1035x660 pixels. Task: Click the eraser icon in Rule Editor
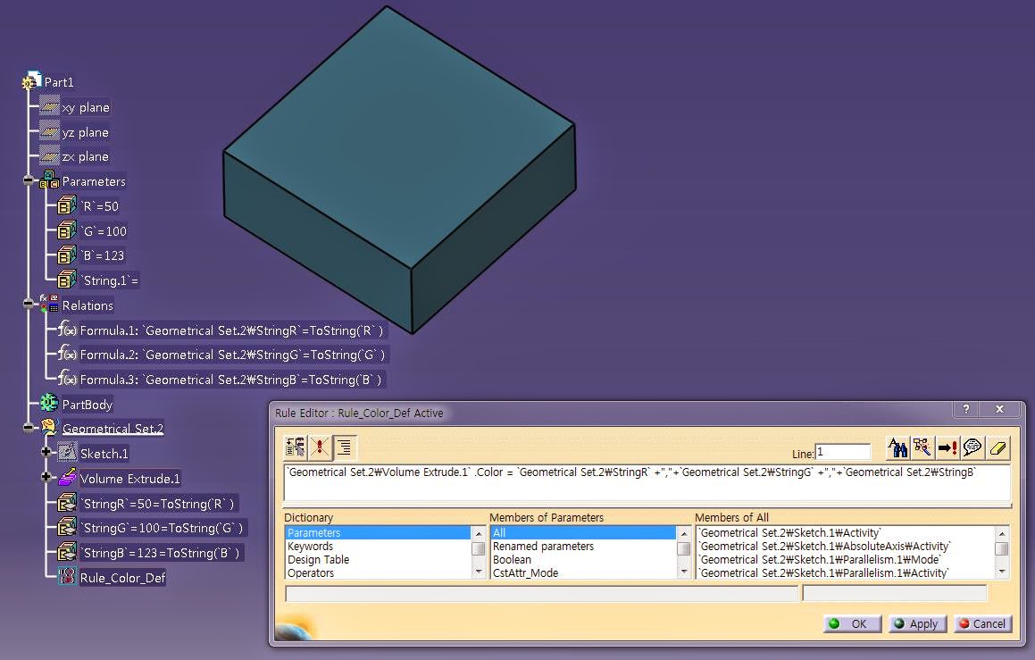(997, 448)
